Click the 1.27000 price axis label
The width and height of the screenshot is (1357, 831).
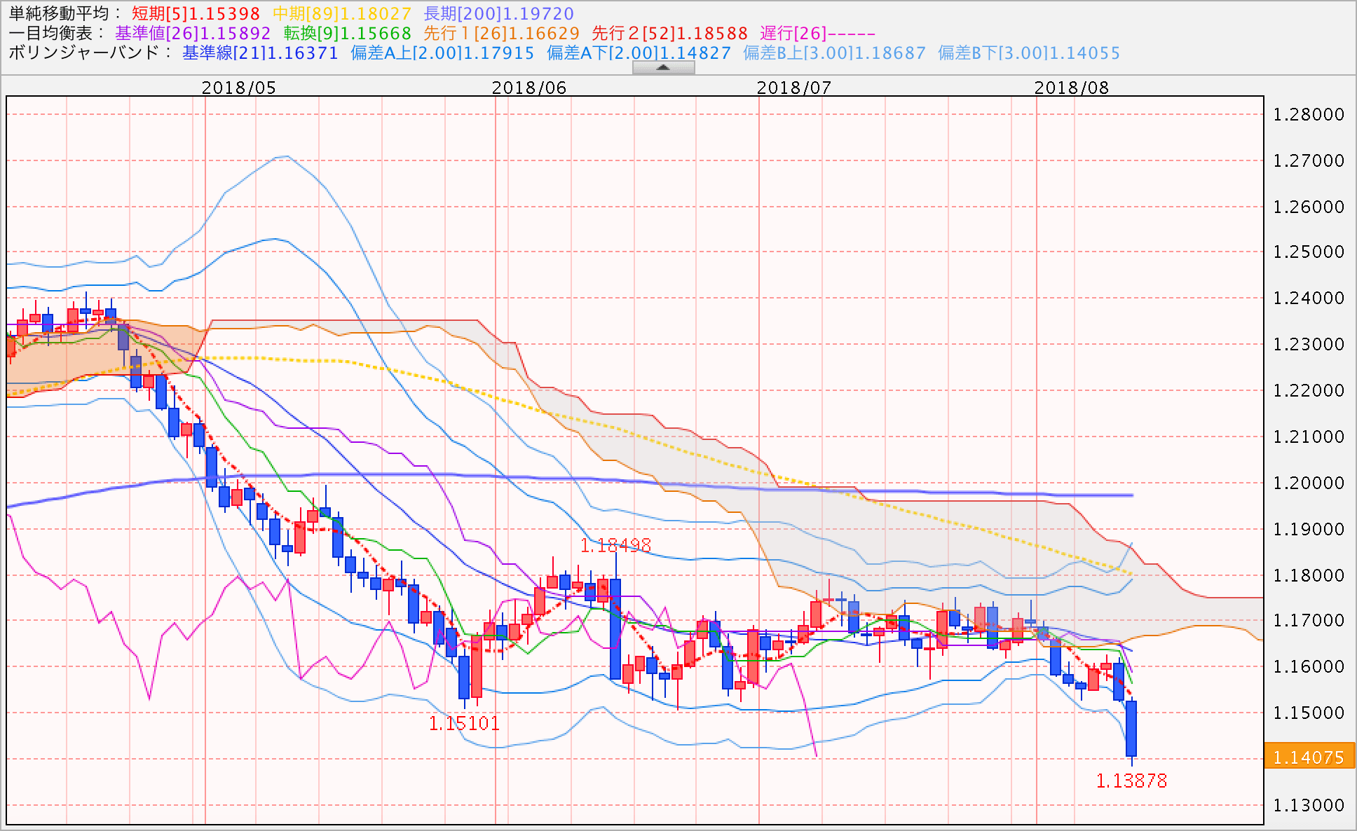click(1309, 160)
